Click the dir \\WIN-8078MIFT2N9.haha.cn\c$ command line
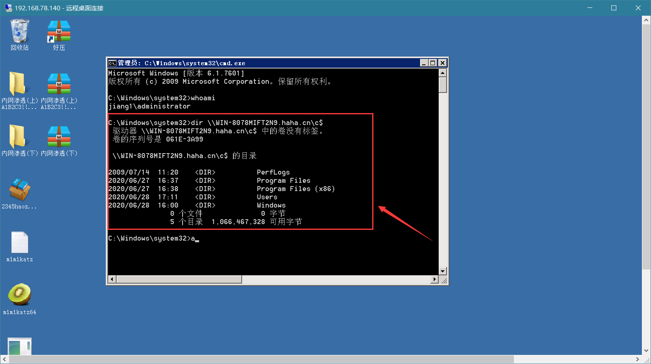651x364 pixels. click(x=216, y=123)
